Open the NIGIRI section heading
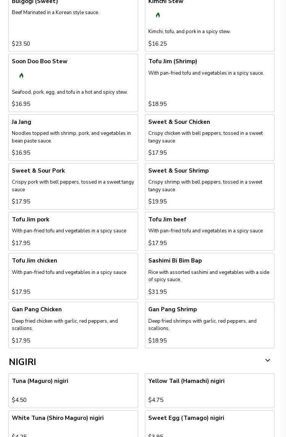Image resolution: width=286 pixels, height=437 pixels. point(22,362)
